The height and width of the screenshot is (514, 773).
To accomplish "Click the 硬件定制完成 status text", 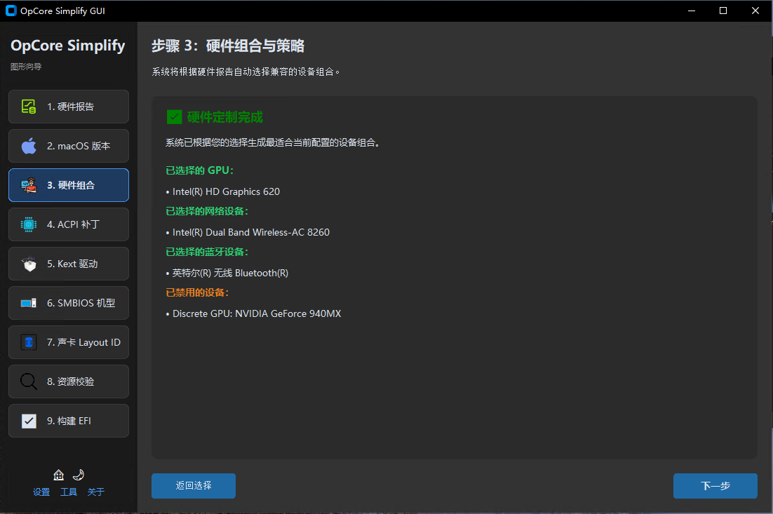I will [x=224, y=117].
